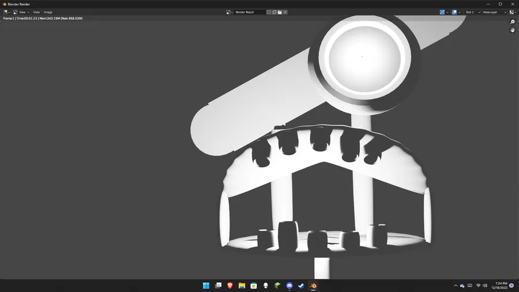
Task: Open the clock showing 7:24 PM
Action: 499,286
